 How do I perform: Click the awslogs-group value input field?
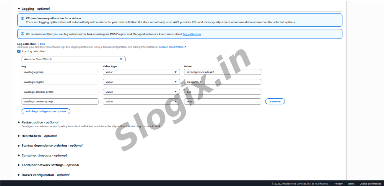(x=222, y=72)
